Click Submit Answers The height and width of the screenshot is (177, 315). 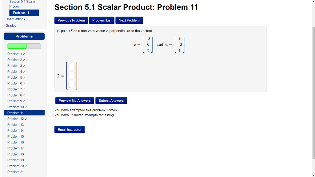point(111,100)
